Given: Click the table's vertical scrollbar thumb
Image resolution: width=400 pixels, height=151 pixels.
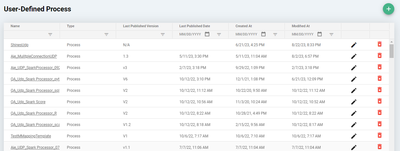Looking at the screenshot, I should 391,51.
